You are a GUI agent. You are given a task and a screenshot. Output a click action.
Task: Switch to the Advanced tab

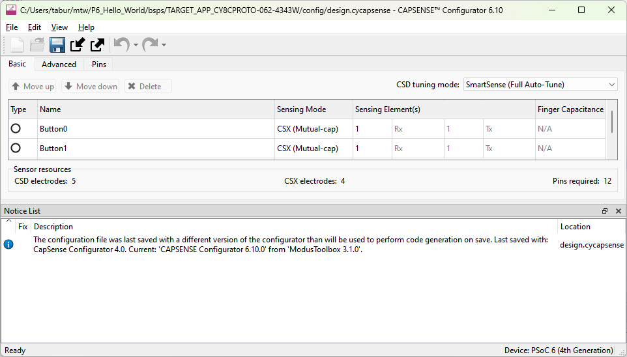tap(59, 64)
